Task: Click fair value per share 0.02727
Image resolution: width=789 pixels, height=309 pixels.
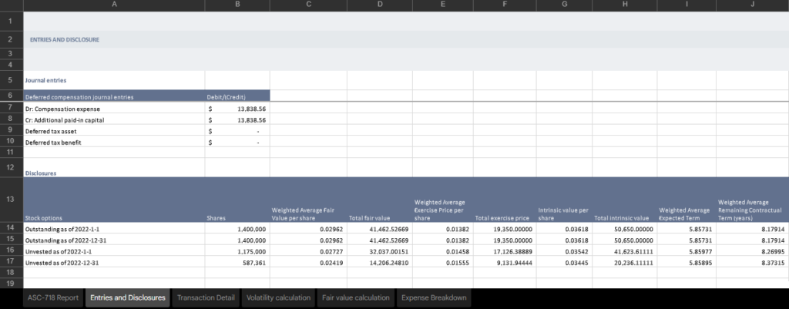Action: pos(308,251)
